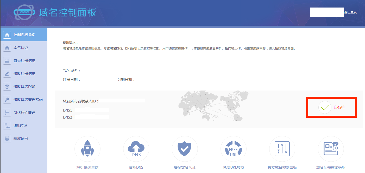Open 查看注册信息 sidebar item

point(24,61)
